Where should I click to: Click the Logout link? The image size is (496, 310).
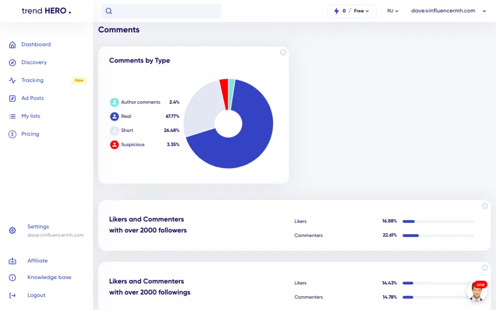tap(36, 295)
